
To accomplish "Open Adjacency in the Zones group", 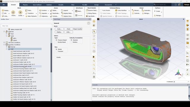I will click(44, 16).
